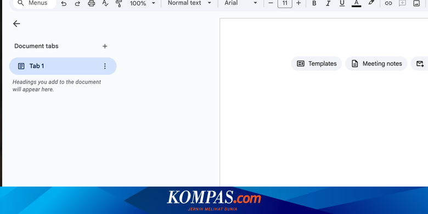Toggle Underline formatting
The height and width of the screenshot is (214, 428).
(x=342, y=3)
